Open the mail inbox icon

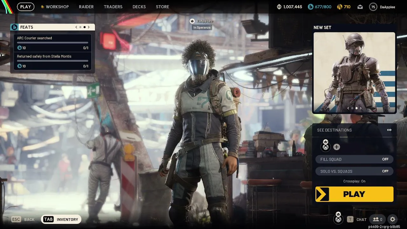tap(360, 7)
